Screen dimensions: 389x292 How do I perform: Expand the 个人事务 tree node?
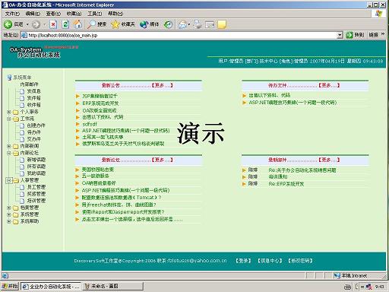point(9,112)
